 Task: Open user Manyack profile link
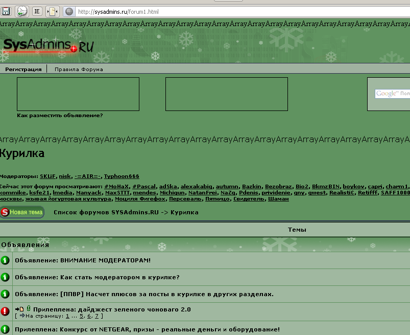89,193
